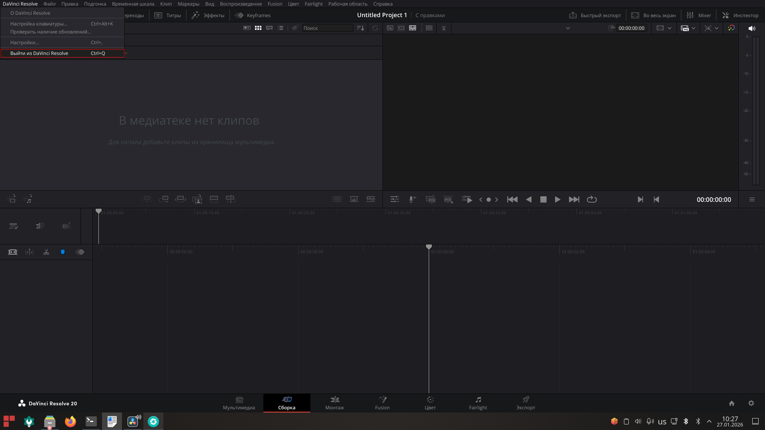Mute audio with speaker icon
Image resolution: width=765 pixels, height=430 pixels.
point(752,28)
